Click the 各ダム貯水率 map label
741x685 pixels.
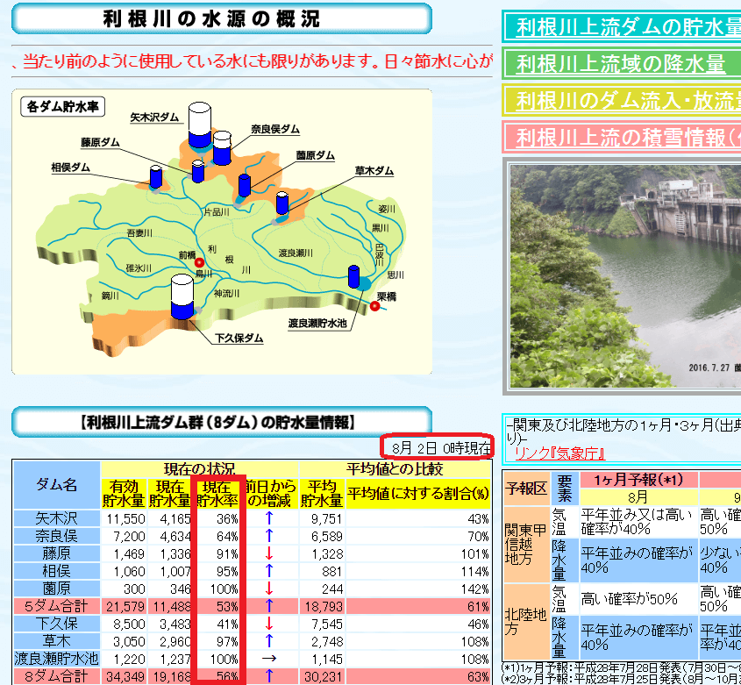pos(62,107)
